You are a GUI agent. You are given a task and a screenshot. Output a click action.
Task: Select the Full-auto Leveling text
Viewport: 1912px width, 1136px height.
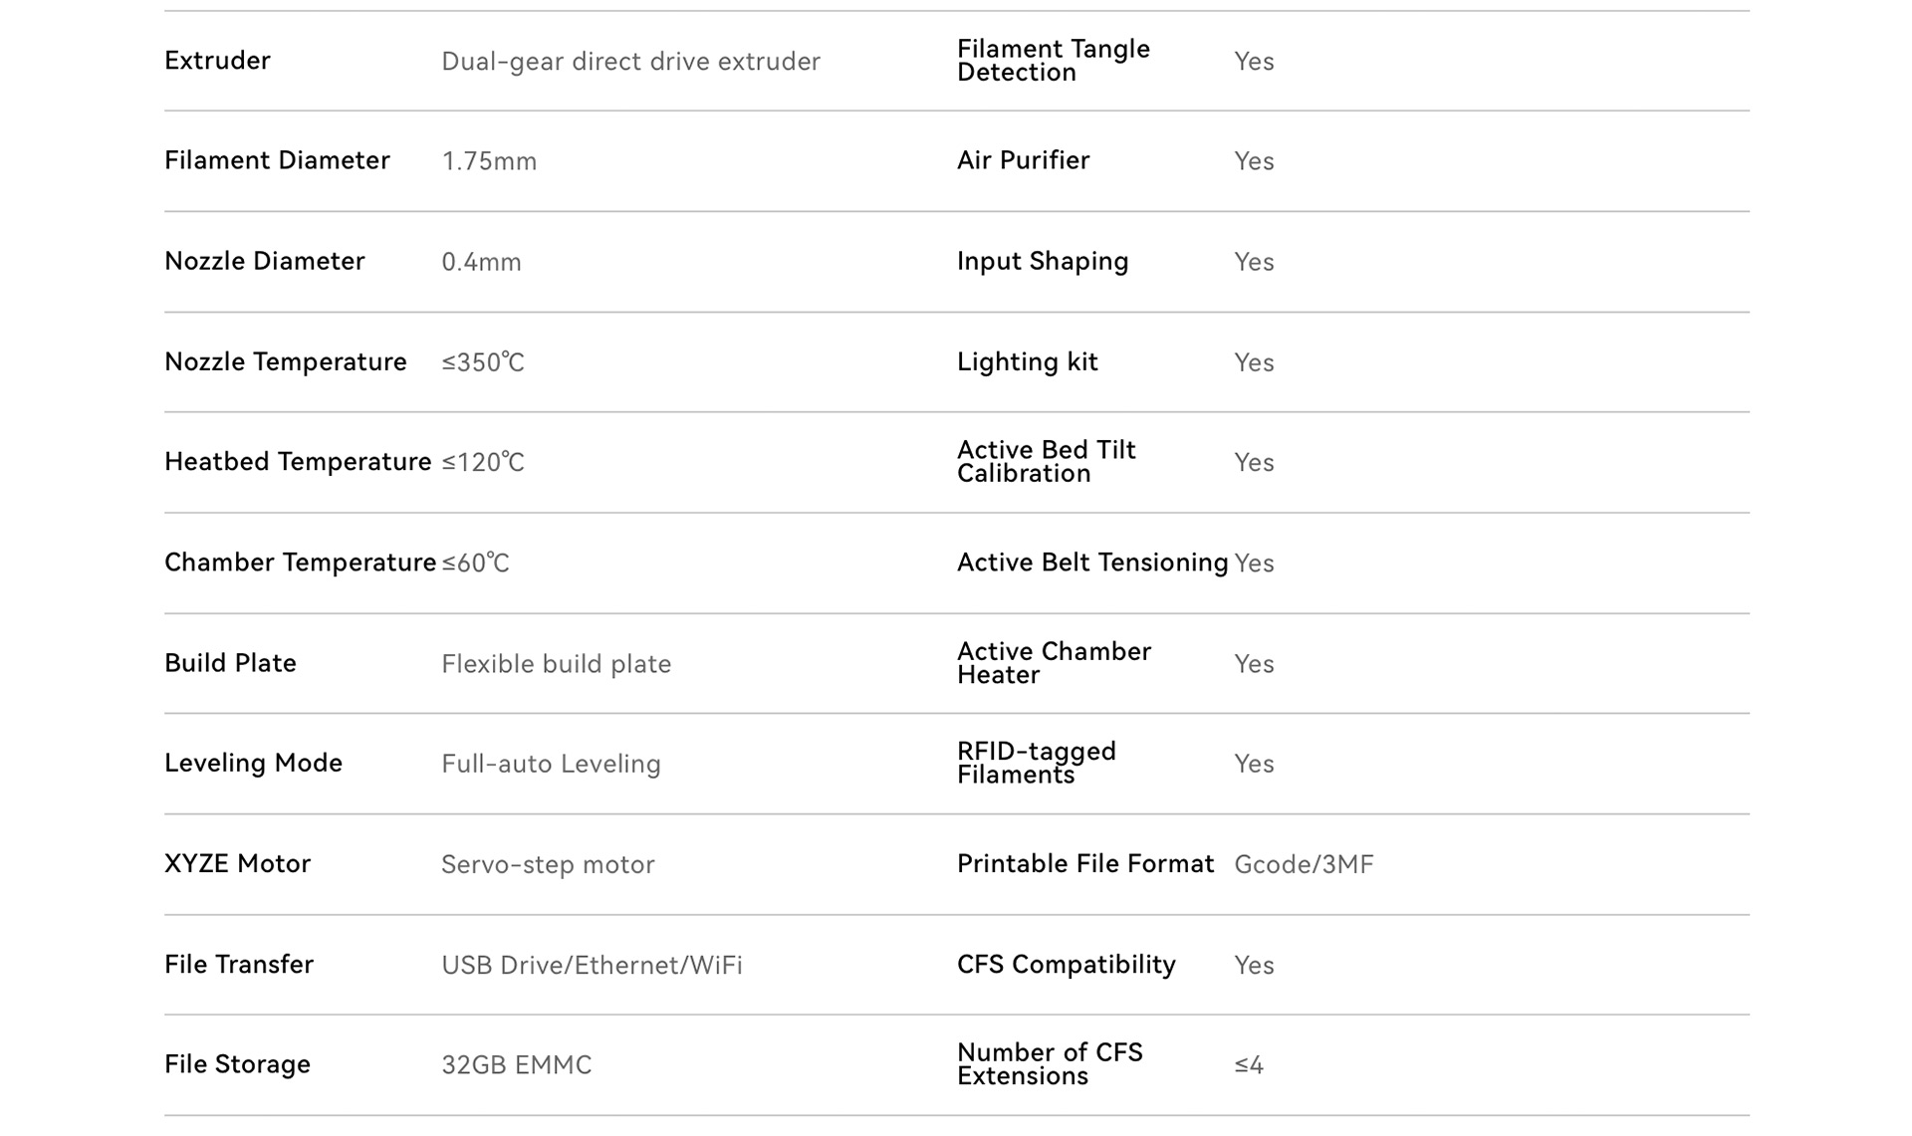(551, 764)
